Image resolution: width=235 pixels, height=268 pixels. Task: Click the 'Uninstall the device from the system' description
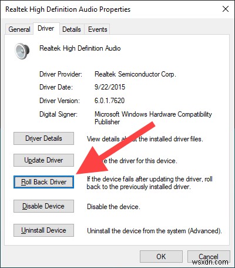point(155,231)
